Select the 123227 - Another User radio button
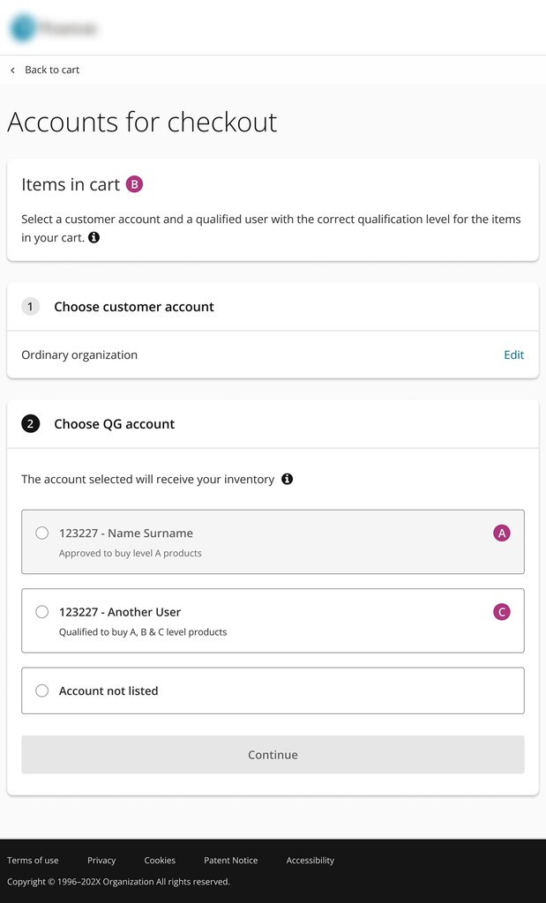The width and height of the screenshot is (546, 903). (42, 612)
